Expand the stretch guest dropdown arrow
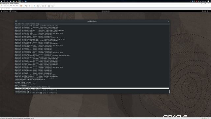This screenshot has height=119, width=211. click(54, 6)
